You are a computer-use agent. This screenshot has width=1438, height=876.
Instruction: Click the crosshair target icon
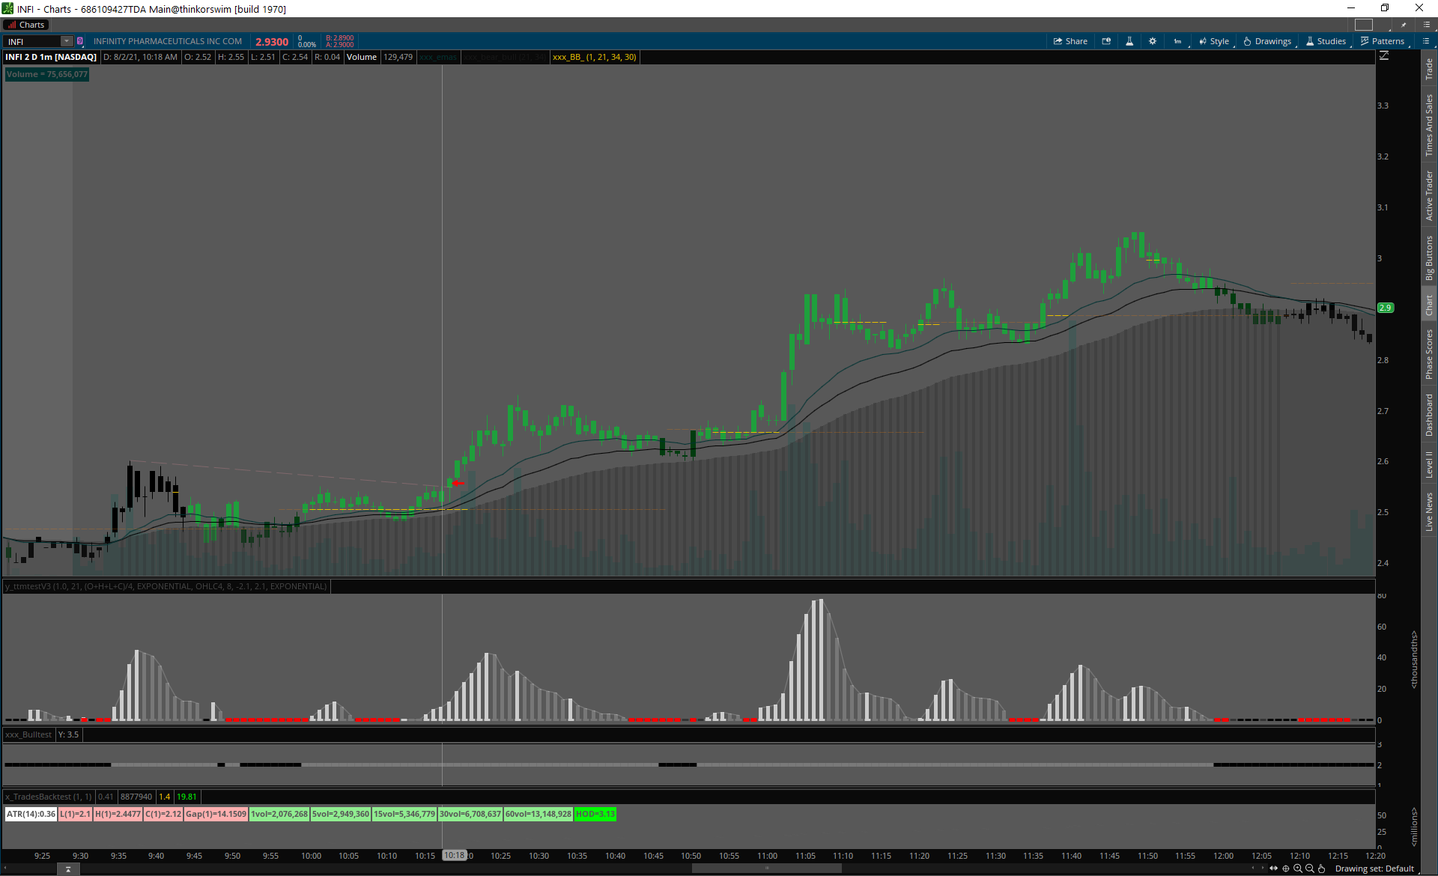[x=1286, y=869]
